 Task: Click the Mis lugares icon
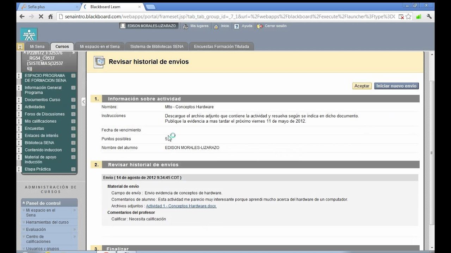pyautogui.click(x=185, y=26)
